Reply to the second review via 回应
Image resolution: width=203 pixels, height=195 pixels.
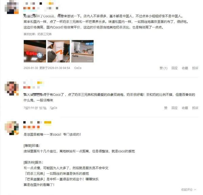pos(174,108)
